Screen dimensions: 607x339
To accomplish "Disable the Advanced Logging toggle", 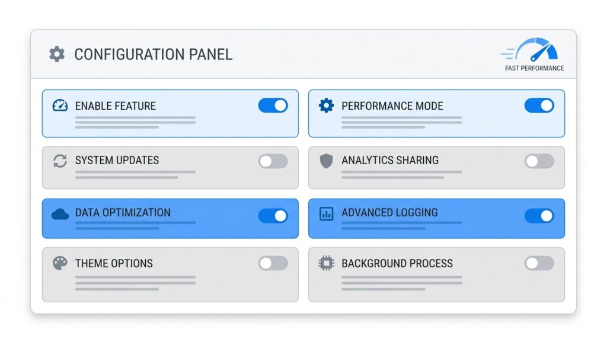I will [x=539, y=216].
